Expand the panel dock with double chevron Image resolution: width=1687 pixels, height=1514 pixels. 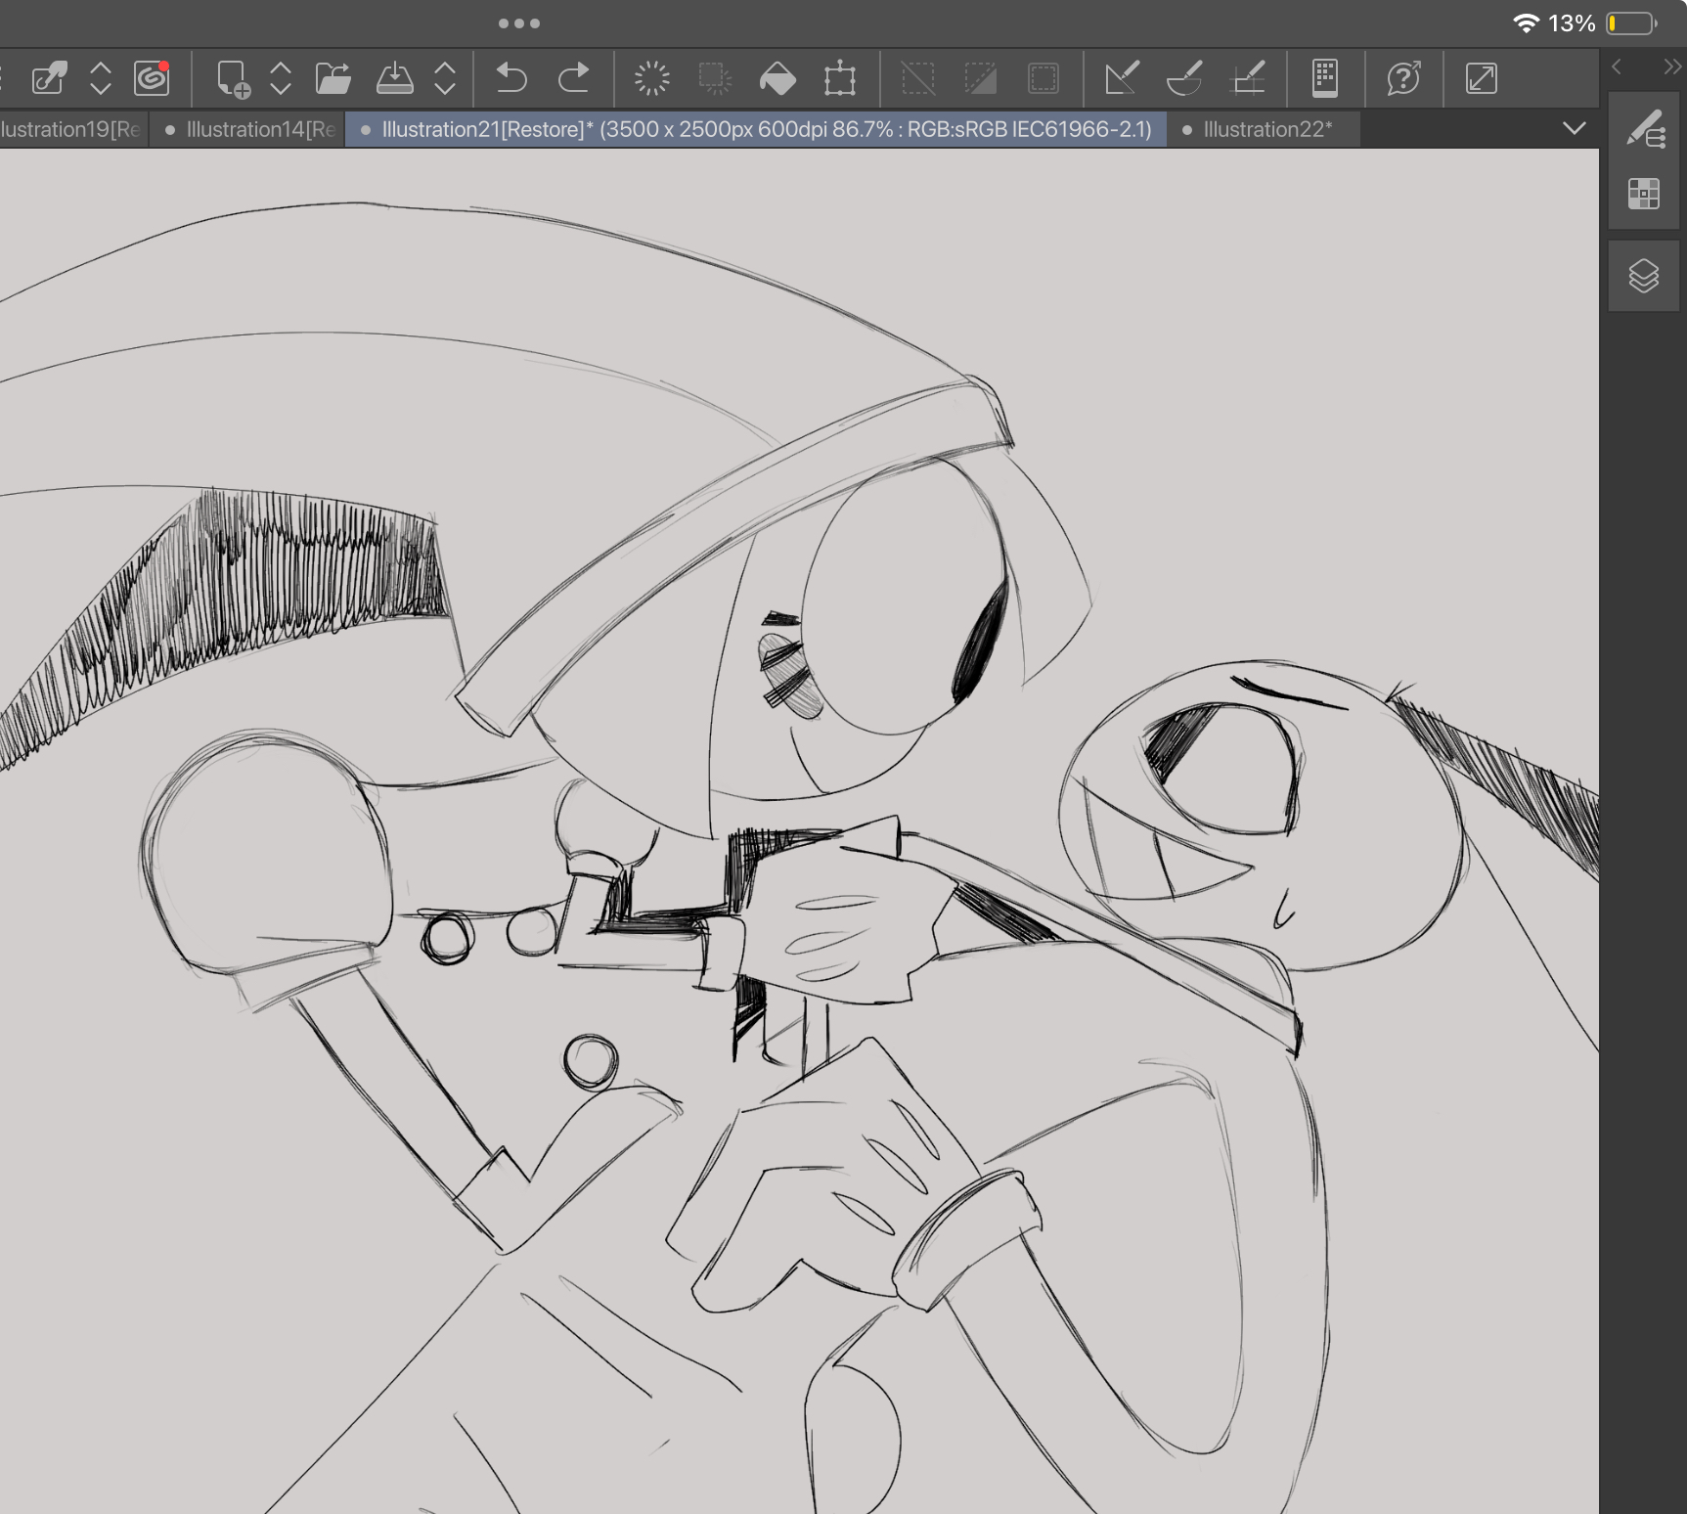[x=1671, y=67]
